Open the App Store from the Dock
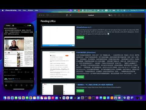Screen dimensions: 146x110 point(108,98)
